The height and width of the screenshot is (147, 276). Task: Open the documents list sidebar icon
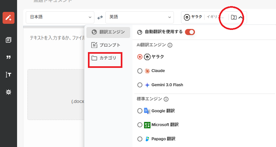tap(8, 40)
